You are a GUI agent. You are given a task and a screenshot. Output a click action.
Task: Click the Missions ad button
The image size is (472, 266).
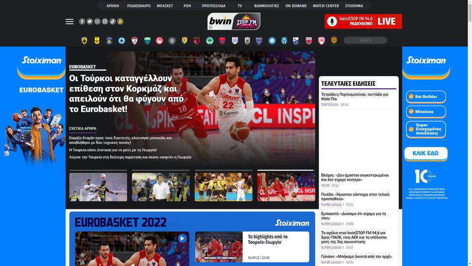[x=426, y=112]
